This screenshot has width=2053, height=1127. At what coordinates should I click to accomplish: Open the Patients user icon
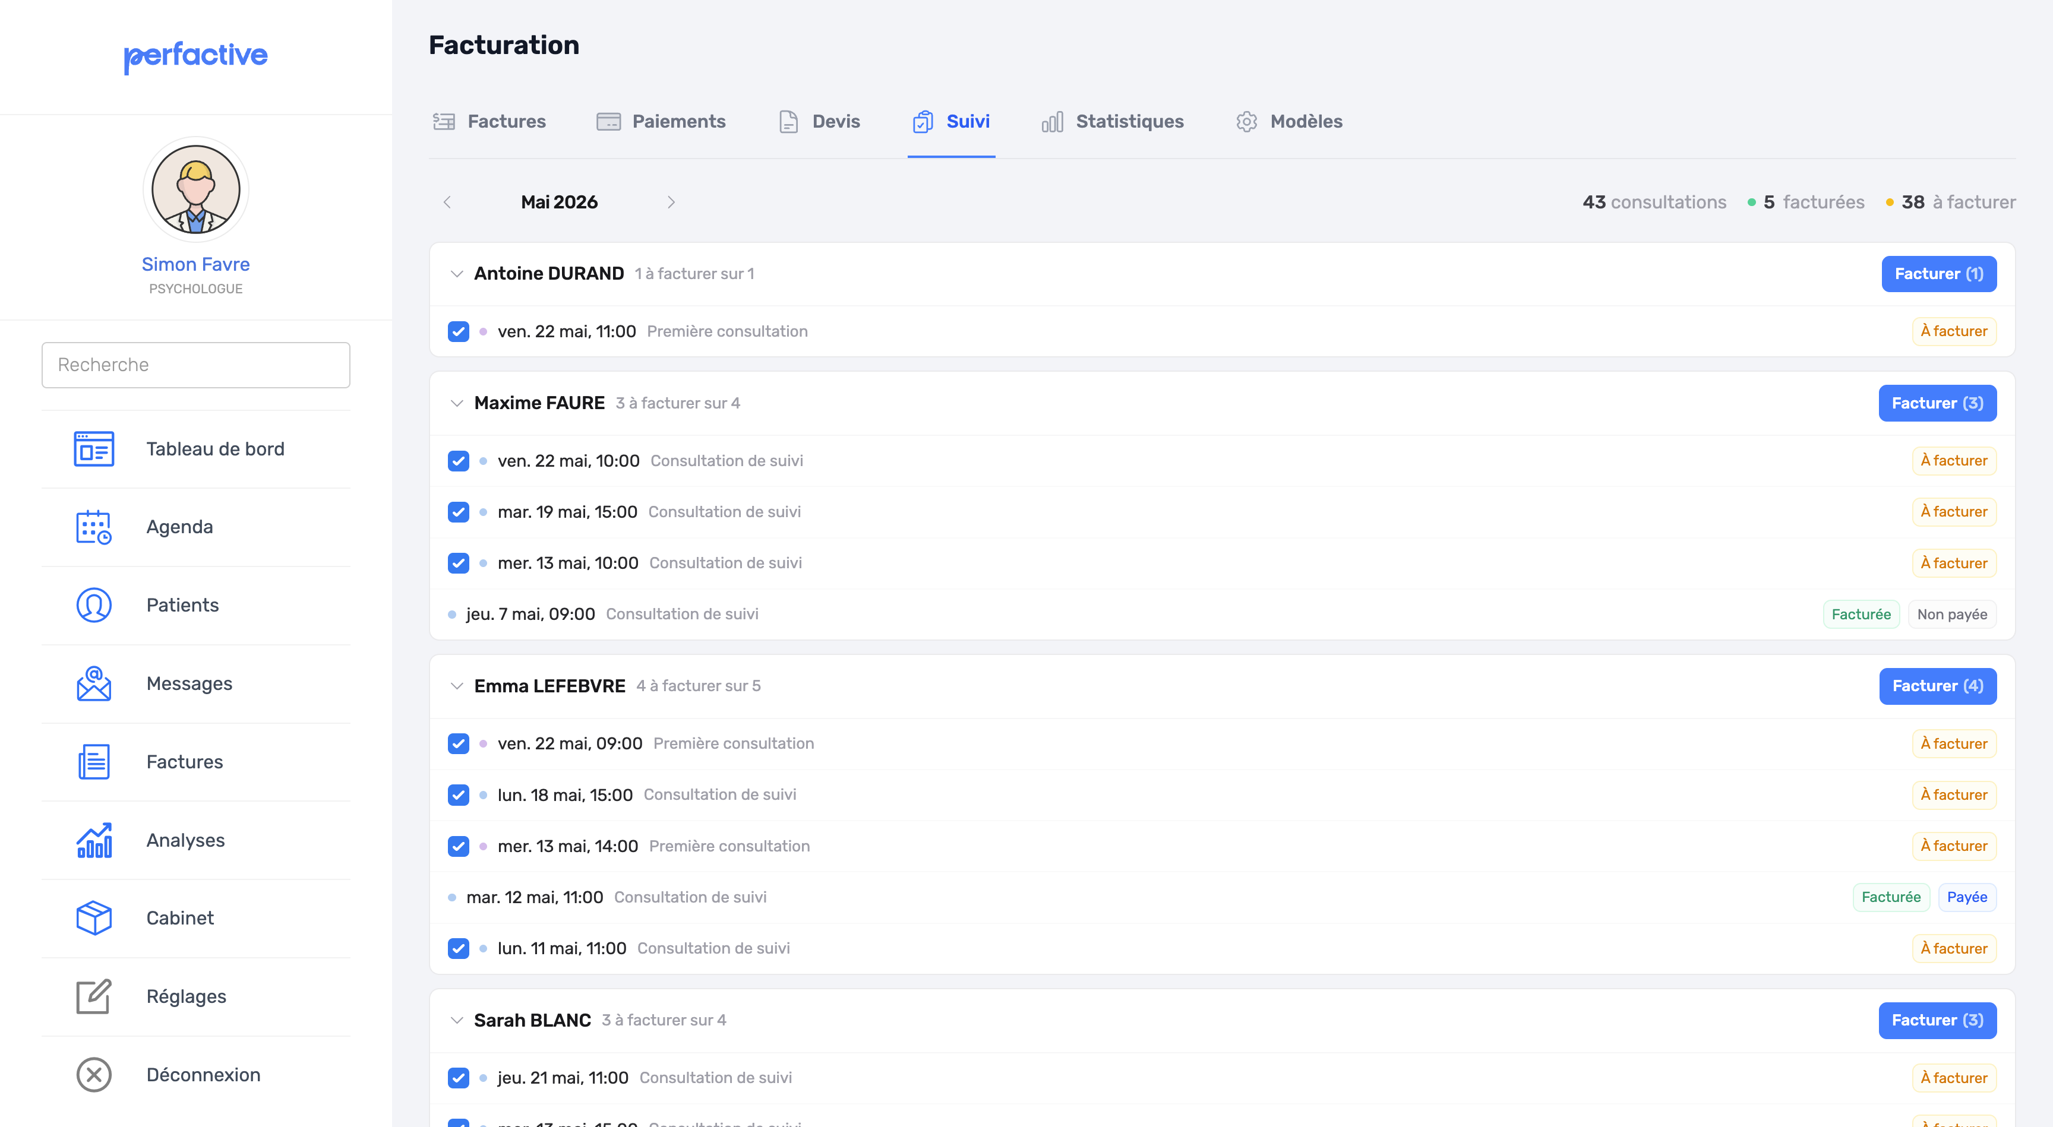click(x=94, y=605)
